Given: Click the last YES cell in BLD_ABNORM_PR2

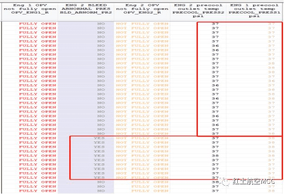Looking at the screenshot, I should 99,178.
